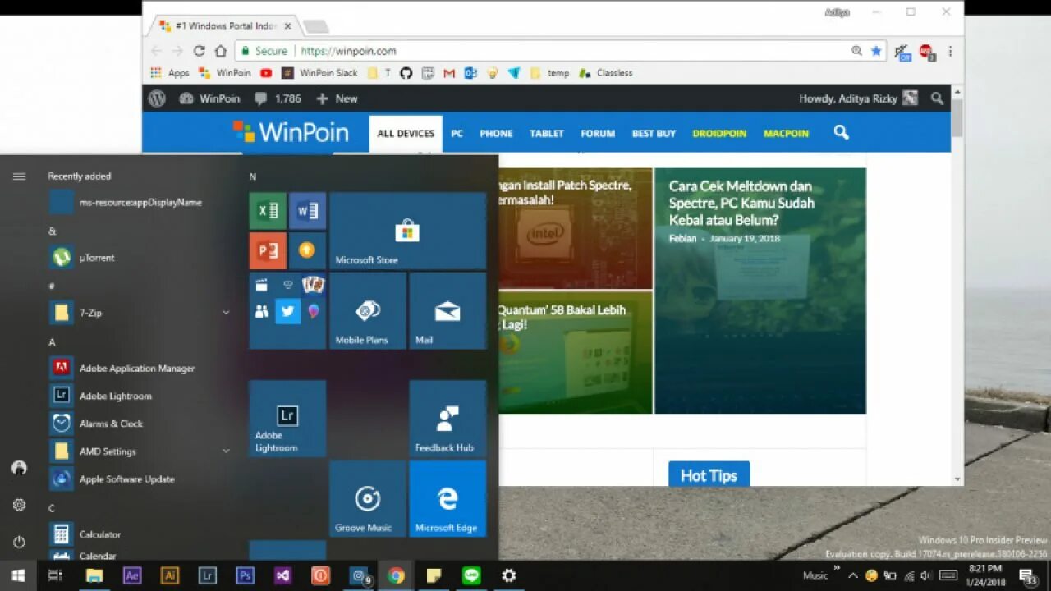Open the DROIDPOIN menu link

pos(719,133)
